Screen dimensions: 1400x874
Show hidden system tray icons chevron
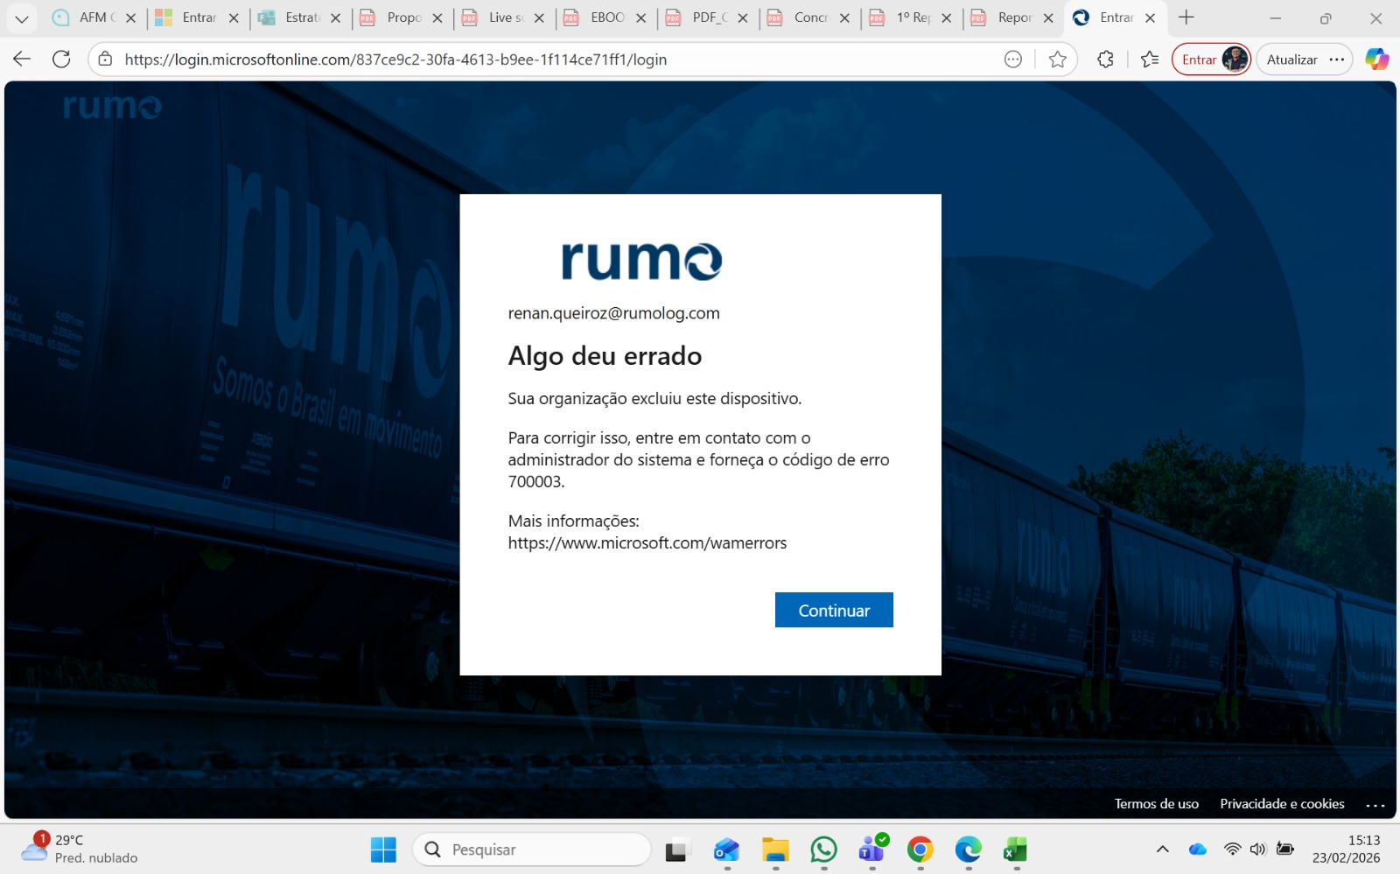pos(1162,849)
